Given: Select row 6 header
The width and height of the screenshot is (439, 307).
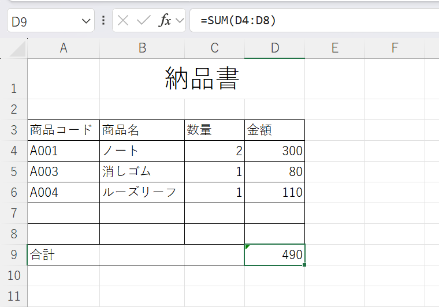Looking at the screenshot, I should coord(14,192).
